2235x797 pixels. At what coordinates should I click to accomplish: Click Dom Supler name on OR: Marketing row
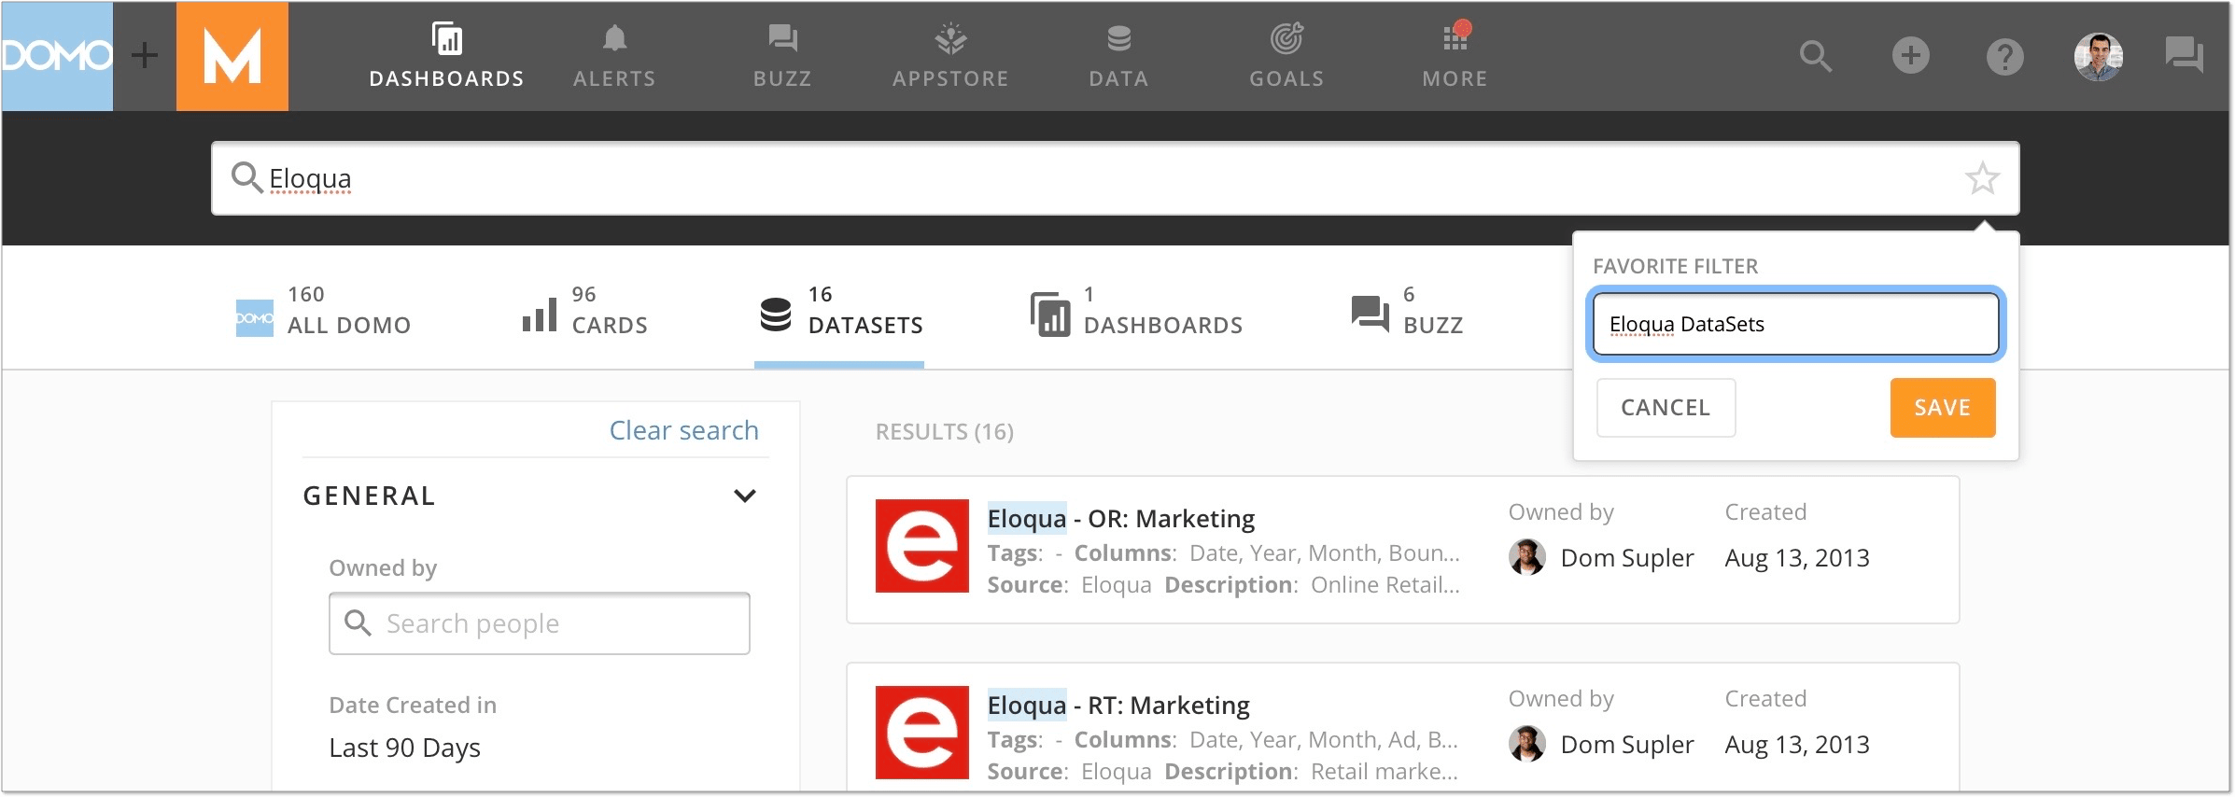pos(1627,558)
